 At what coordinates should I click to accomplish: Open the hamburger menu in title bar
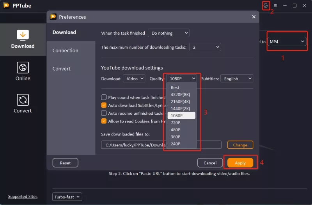(275, 5)
